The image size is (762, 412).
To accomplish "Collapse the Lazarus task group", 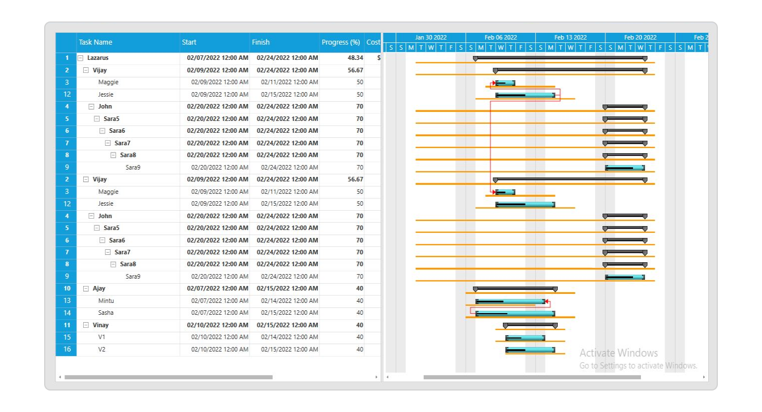I will (x=80, y=58).
